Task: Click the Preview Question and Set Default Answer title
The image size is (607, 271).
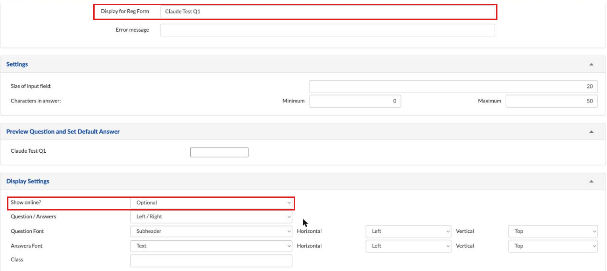Action: tap(63, 132)
